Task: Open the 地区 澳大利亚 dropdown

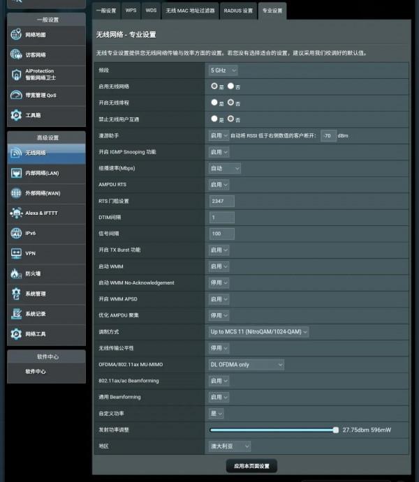Action: point(230,446)
